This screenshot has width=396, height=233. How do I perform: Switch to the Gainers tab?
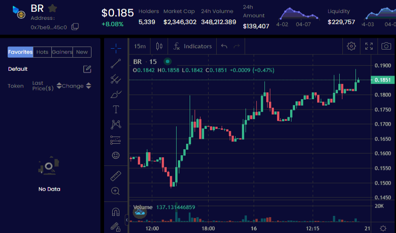(62, 52)
